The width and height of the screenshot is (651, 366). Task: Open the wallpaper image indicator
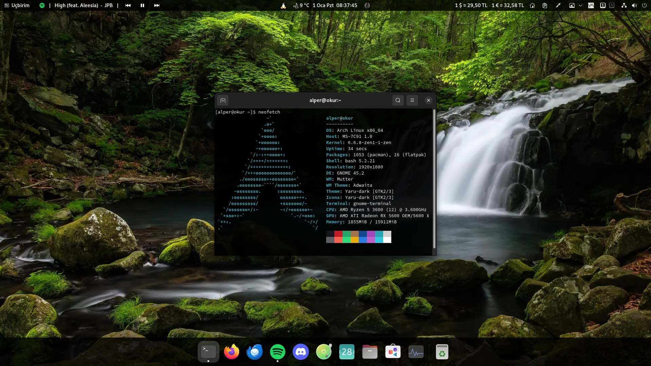pyautogui.click(x=572, y=5)
